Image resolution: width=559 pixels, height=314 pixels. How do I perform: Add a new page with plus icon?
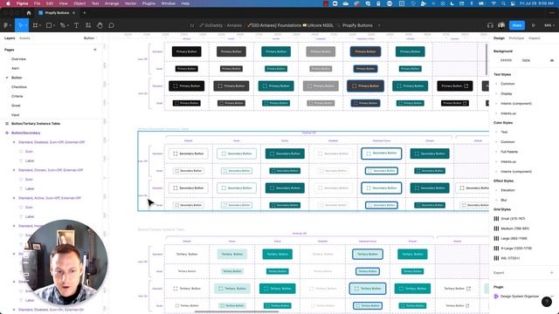pyautogui.click(x=95, y=50)
